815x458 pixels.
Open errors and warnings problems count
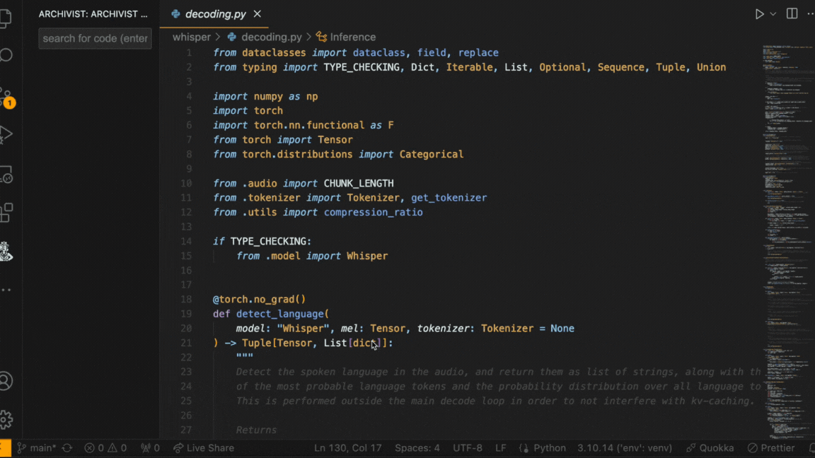coord(105,447)
